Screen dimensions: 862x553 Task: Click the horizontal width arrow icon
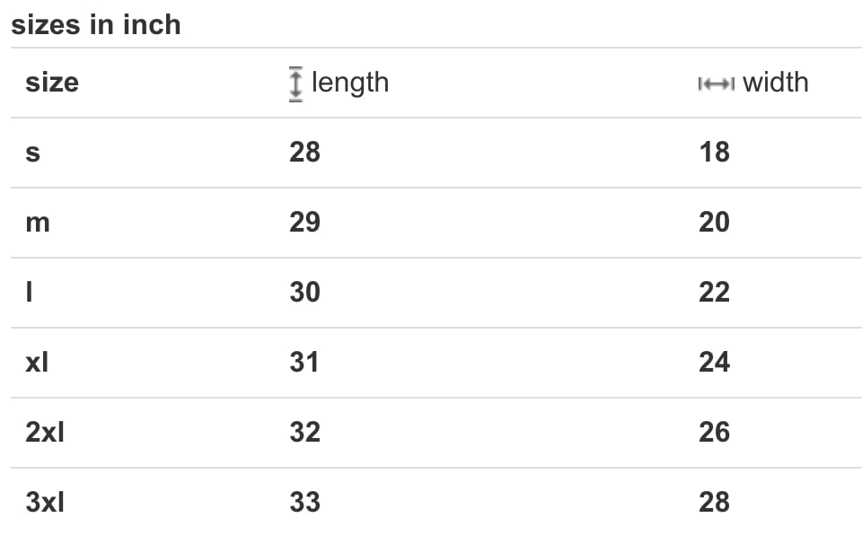coord(717,84)
